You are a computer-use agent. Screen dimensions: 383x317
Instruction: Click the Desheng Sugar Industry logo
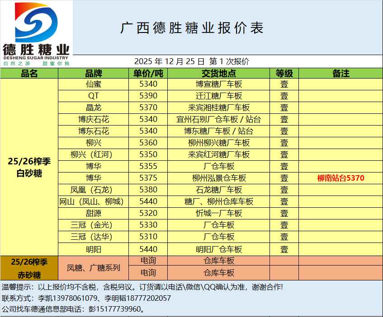(x=36, y=34)
